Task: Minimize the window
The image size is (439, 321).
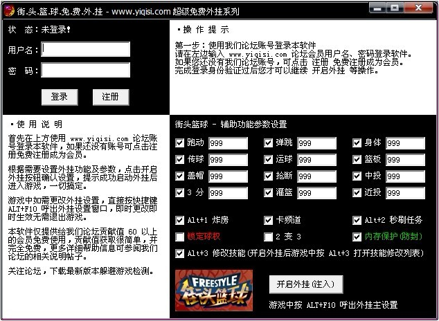Action: [377, 8]
